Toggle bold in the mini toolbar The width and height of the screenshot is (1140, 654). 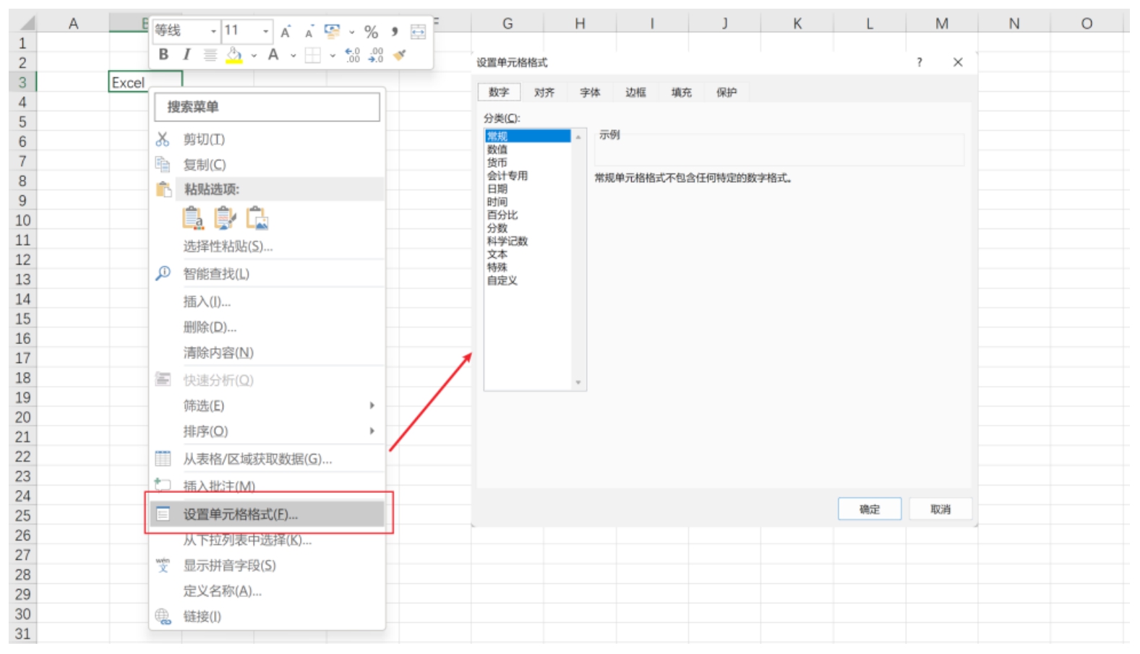point(163,54)
